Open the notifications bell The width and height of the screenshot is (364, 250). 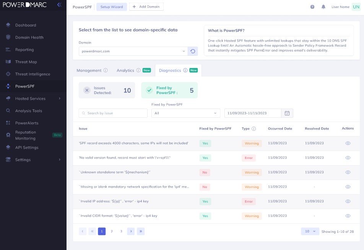tap(323, 7)
